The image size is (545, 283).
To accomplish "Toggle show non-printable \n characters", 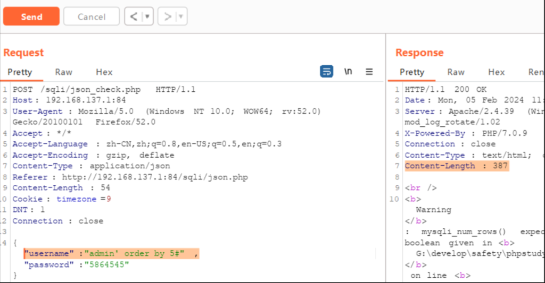I will point(348,72).
